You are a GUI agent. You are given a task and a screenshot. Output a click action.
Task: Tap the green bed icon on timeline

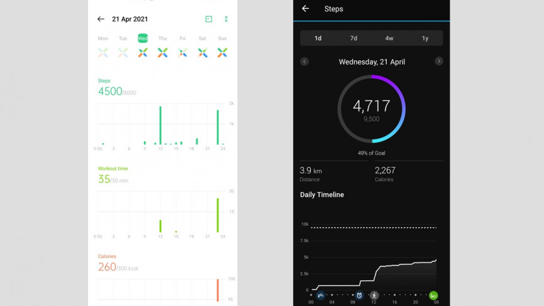point(433,295)
